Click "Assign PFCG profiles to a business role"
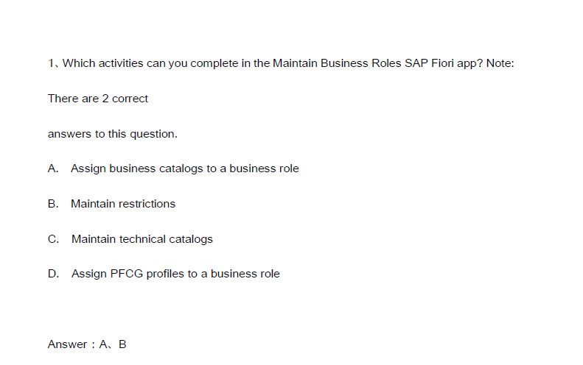The width and height of the screenshot is (583, 365). click(x=175, y=274)
